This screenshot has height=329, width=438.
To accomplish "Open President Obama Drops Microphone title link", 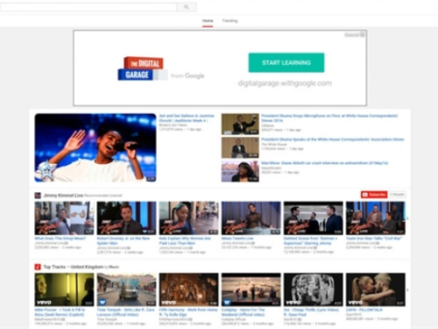I will tap(329, 118).
